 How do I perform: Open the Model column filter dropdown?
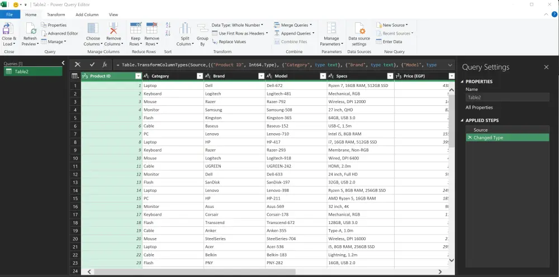323,76
